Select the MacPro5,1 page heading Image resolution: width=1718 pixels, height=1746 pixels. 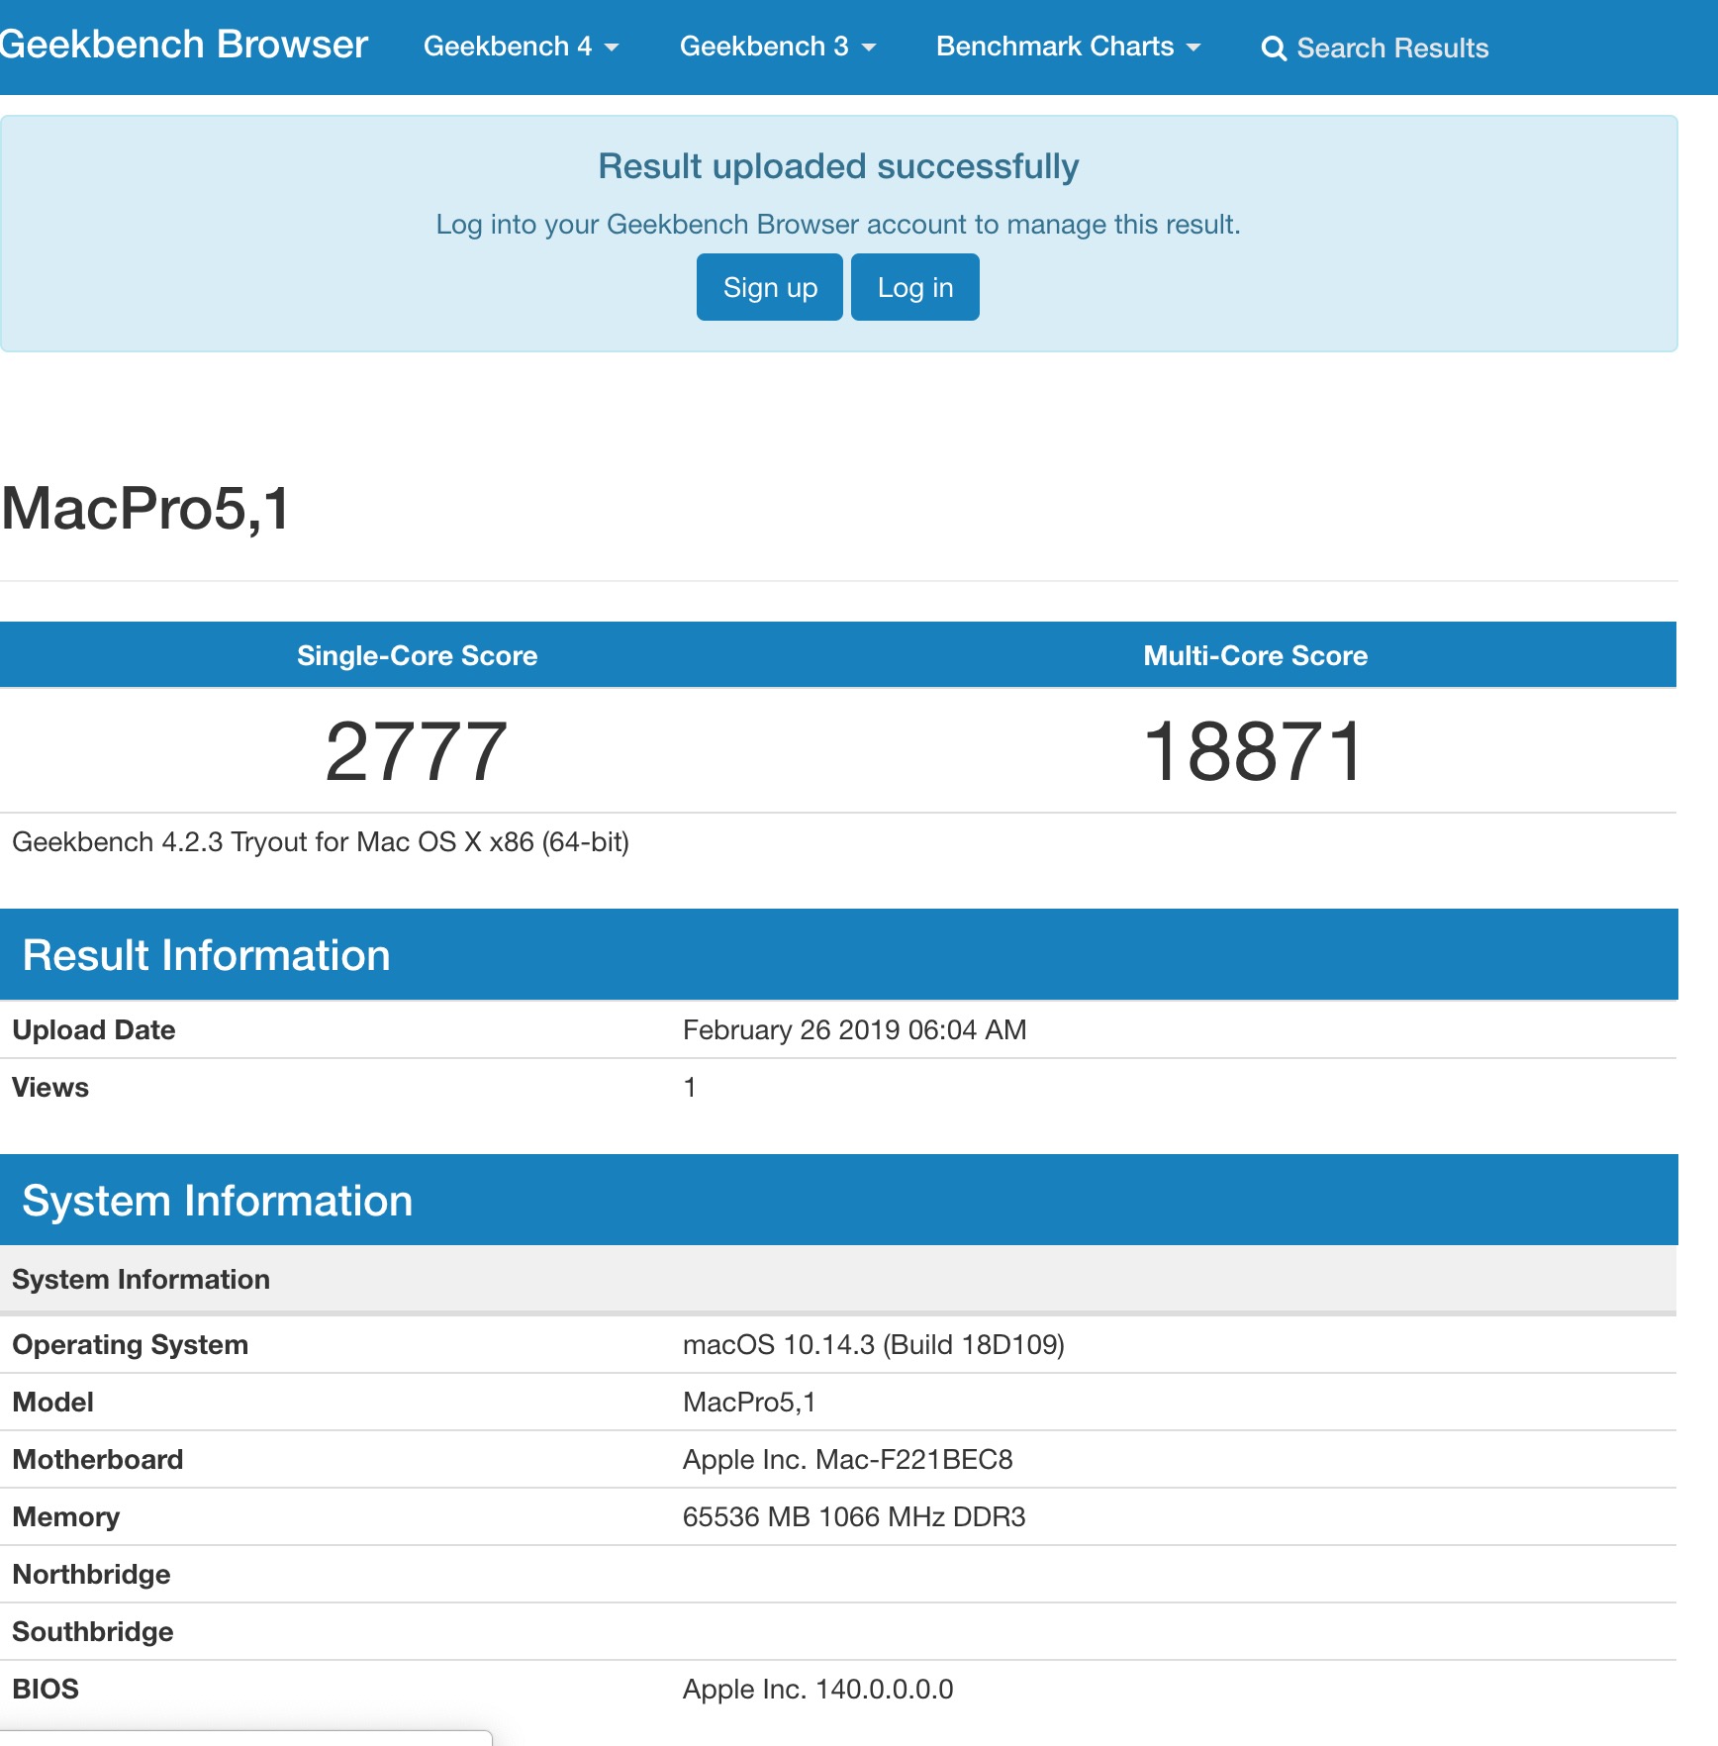click(146, 509)
